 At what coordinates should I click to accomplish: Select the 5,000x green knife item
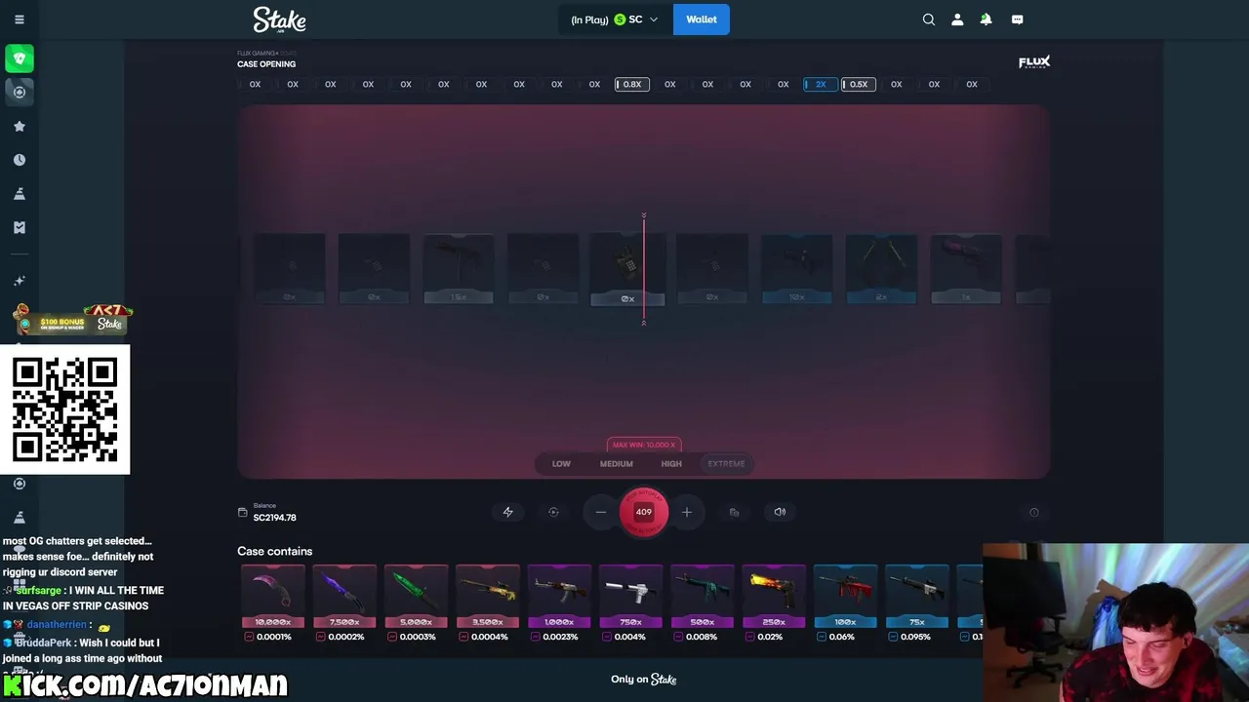416,597
